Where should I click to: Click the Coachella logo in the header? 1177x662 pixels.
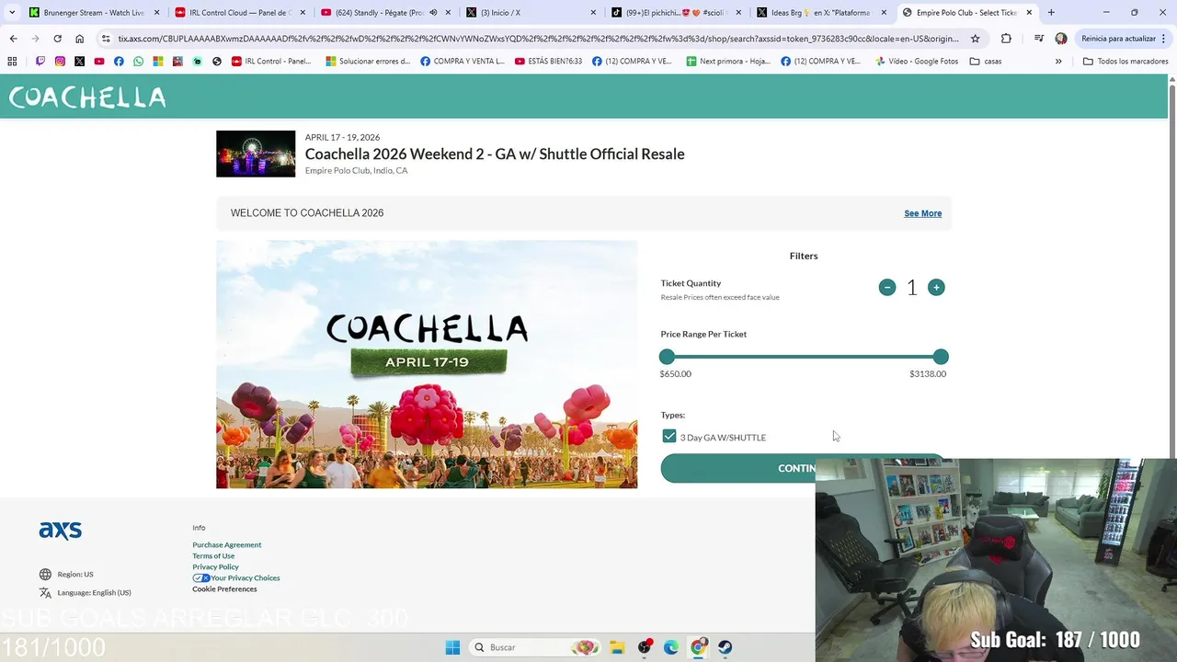click(87, 97)
